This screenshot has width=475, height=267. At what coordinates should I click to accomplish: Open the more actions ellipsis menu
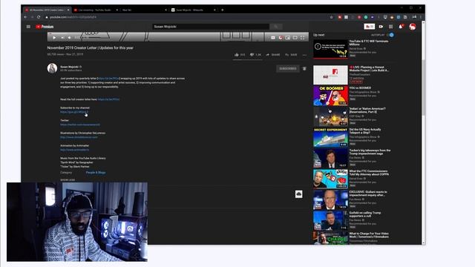coord(304,55)
